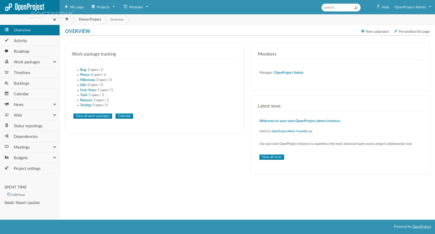The height and width of the screenshot is (234, 435).
Task: Click the pencil icon for Personalize page
Action: coord(396,31)
